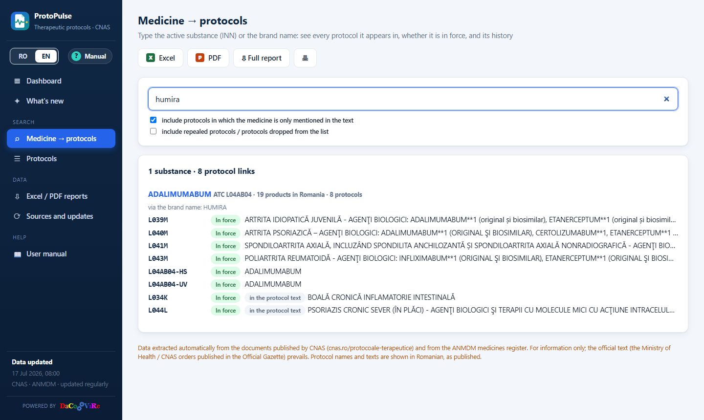Click "in the protocol text" badge for L044L
Screen dimensions: 704x420
click(x=275, y=311)
